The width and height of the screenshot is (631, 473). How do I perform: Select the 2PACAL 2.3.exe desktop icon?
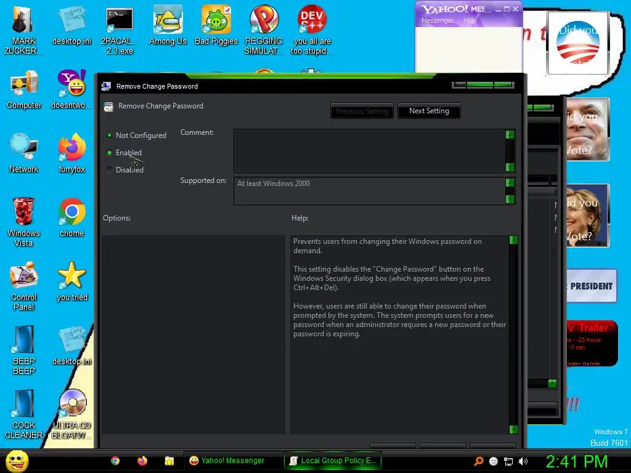click(x=119, y=29)
